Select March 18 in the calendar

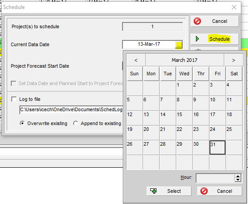coord(234,118)
